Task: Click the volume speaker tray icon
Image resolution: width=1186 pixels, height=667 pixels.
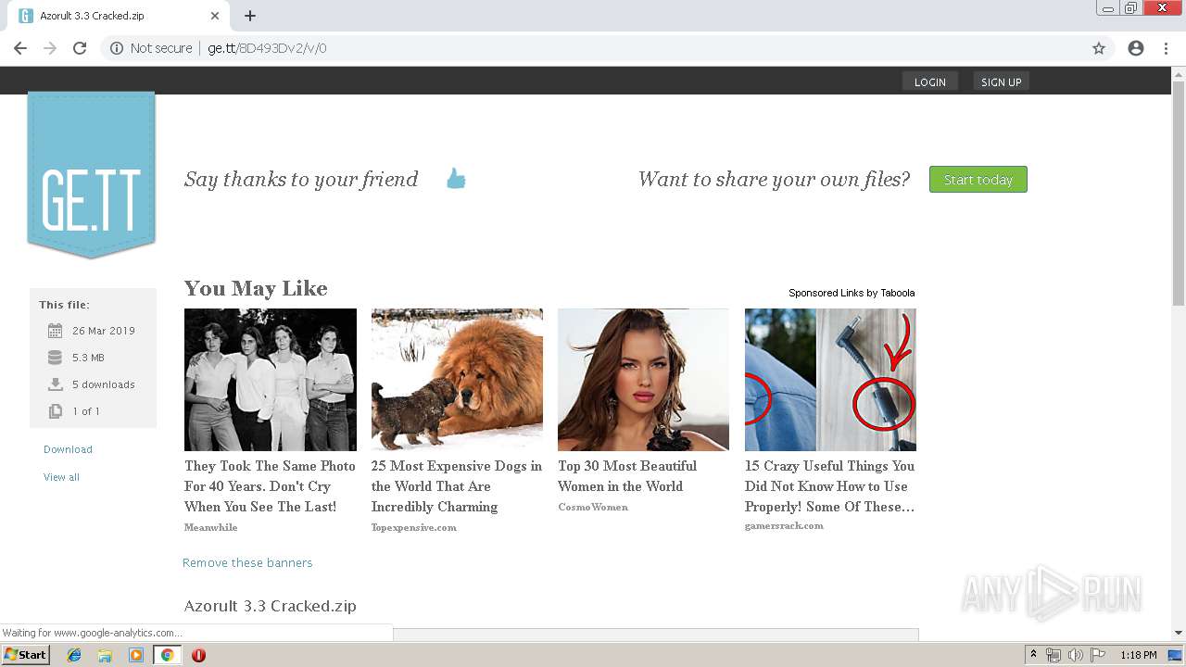Action: tap(1075, 655)
